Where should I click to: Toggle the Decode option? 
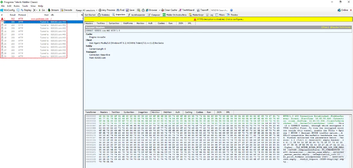point(66,10)
